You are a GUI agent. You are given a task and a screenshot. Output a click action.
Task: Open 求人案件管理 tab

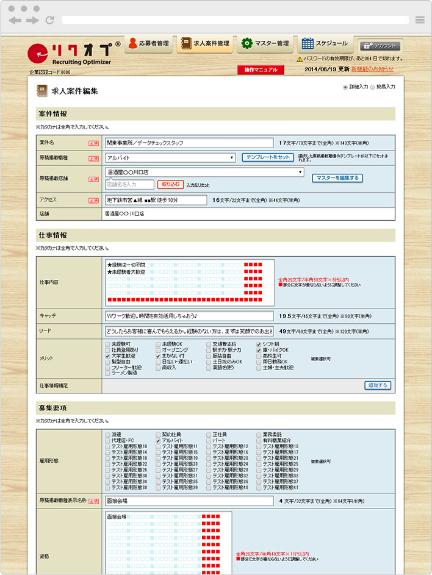pos(205,44)
